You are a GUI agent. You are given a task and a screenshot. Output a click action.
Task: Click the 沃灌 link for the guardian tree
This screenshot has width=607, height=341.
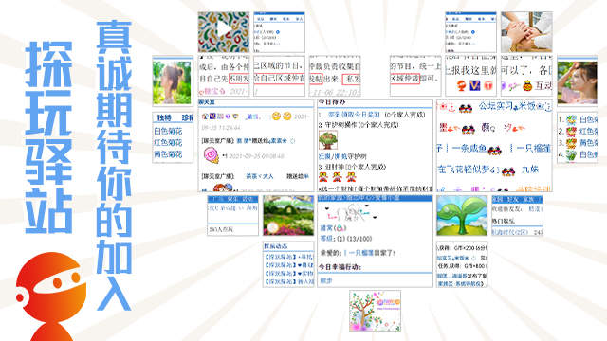(324, 156)
